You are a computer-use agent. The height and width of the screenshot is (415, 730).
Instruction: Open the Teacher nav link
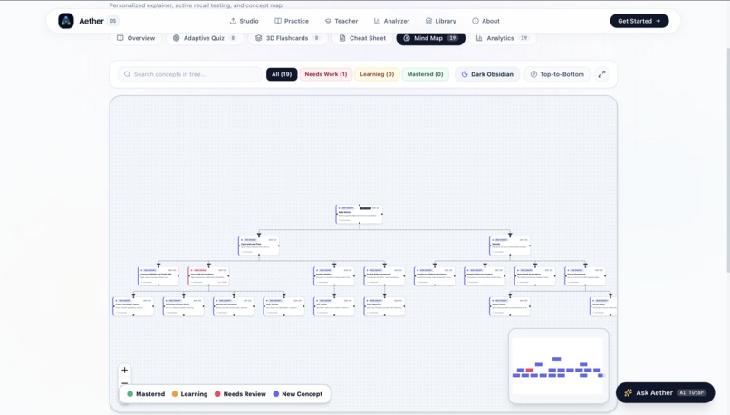pos(341,21)
